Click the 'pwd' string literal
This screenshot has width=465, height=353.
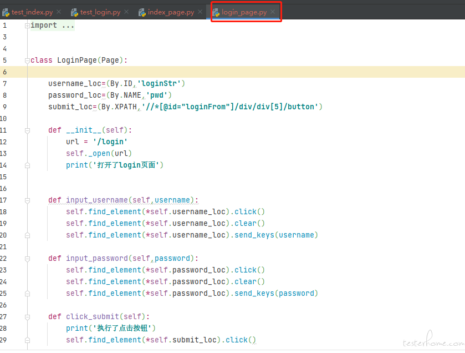[x=157, y=95]
